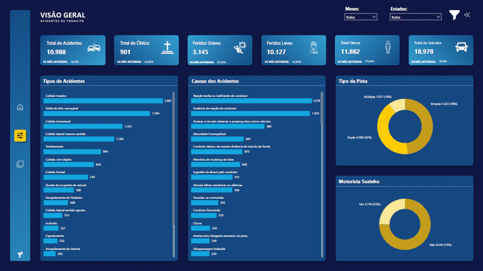Viewport: 483px width, 271px height.
Task: Click the filter funnel icon
Action: pyautogui.click(x=454, y=15)
